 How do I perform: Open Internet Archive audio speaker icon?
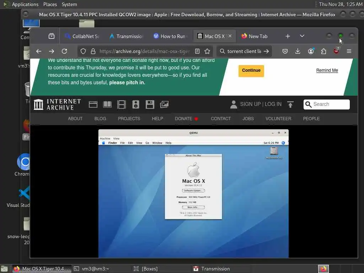[136, 105]
